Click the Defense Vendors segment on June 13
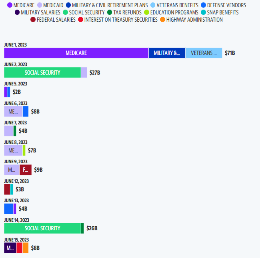Screen dimensions: 260x258 [8, 209]
